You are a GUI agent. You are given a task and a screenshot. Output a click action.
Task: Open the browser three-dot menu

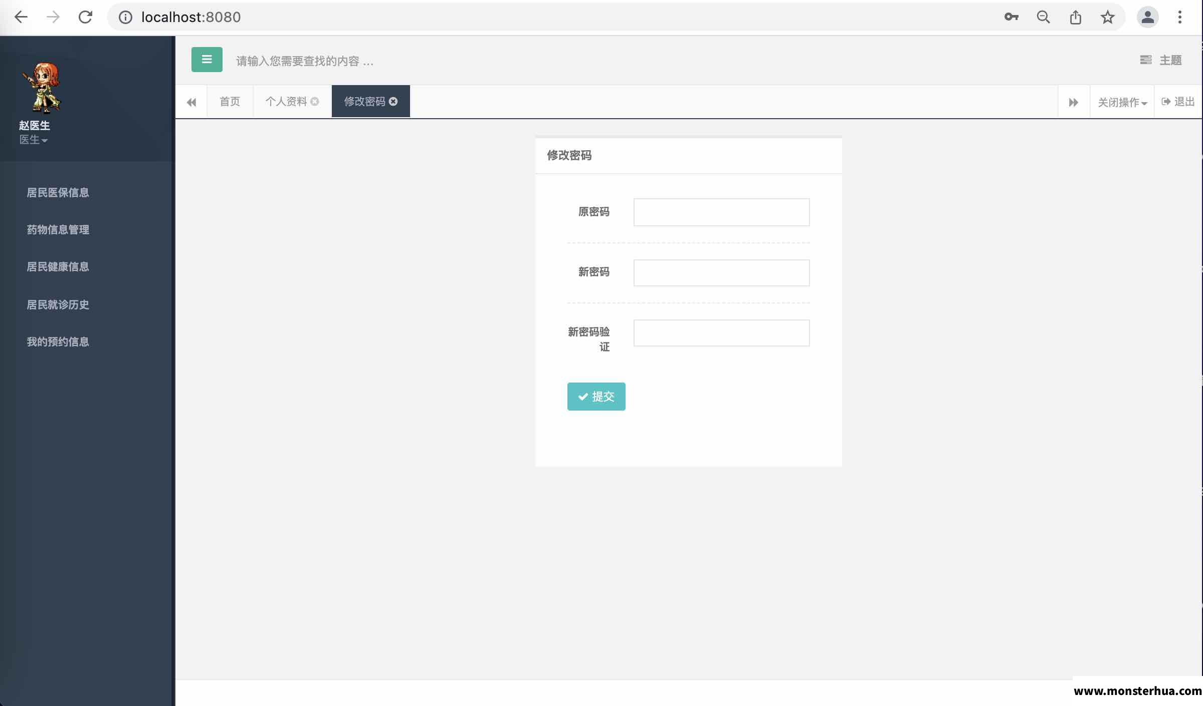1180,17
